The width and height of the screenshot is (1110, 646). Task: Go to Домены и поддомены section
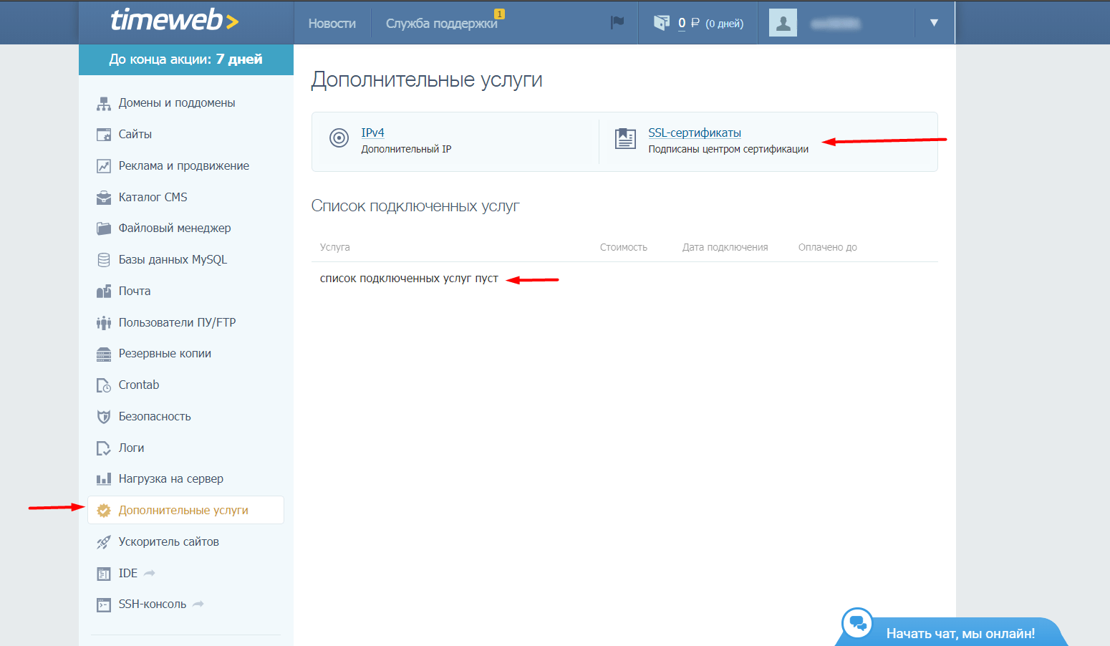click(x=176, y=103)
